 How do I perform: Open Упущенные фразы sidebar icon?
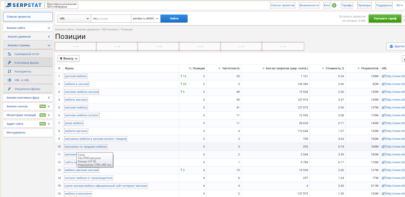(x=9, y=89)
